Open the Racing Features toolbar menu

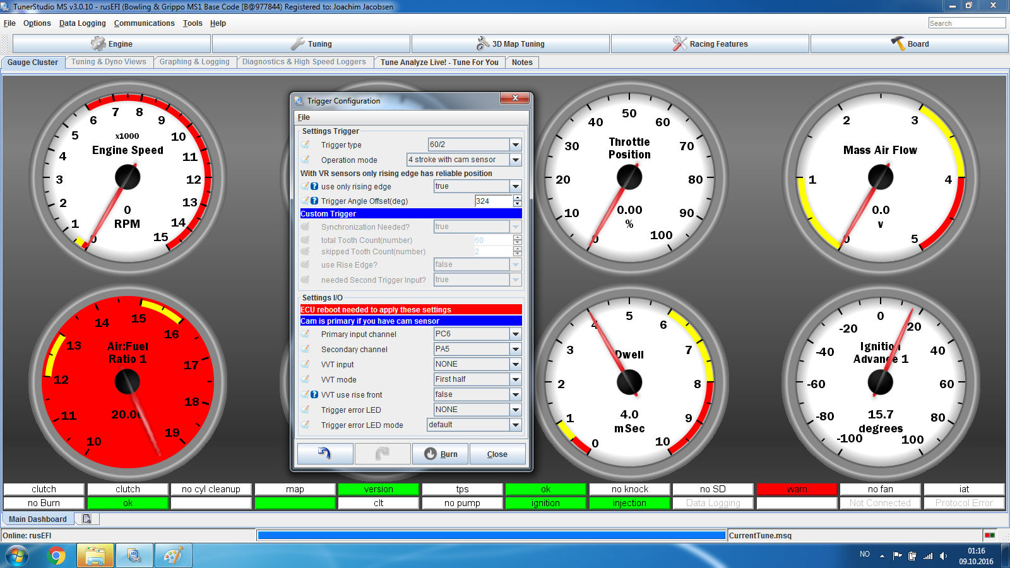pos(710,44)
